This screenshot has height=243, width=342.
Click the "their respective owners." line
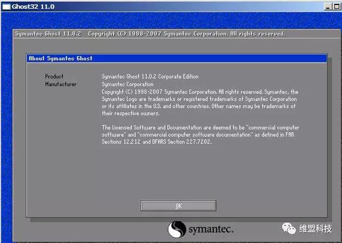131,114
